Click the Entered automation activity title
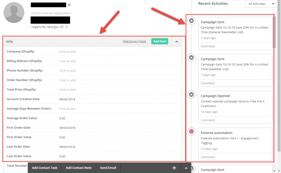Image resolution: width=281 pixels, height=173 pixels. [x=217, y=133]
